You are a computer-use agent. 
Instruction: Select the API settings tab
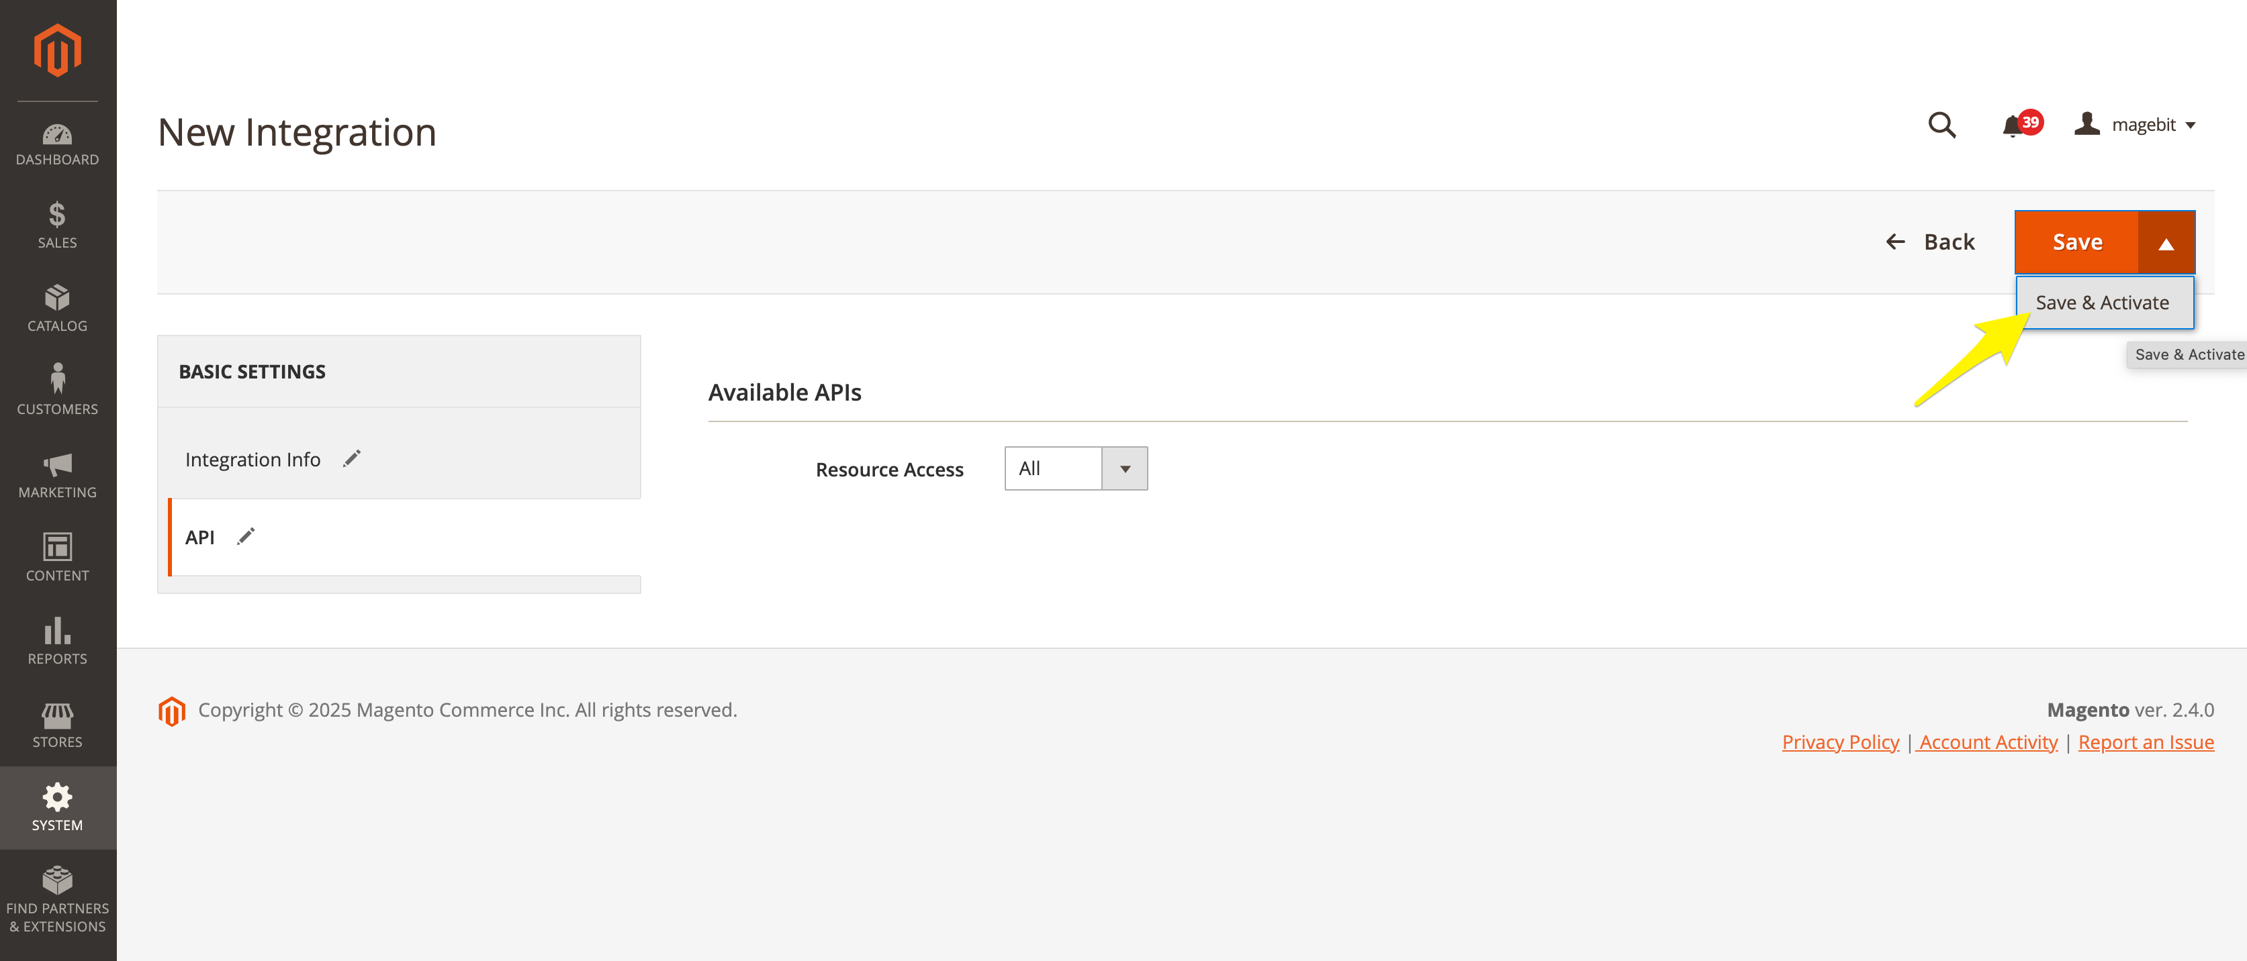[201, 537]
